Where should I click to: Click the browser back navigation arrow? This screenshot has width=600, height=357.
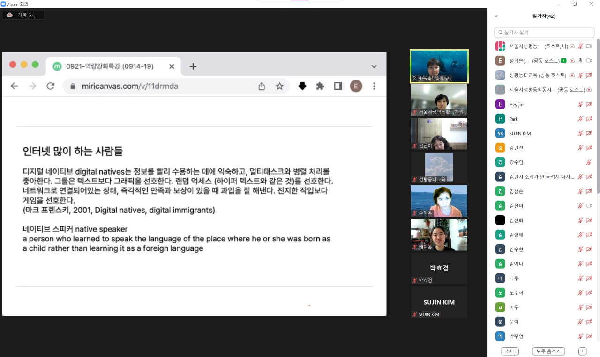(15, 86)
